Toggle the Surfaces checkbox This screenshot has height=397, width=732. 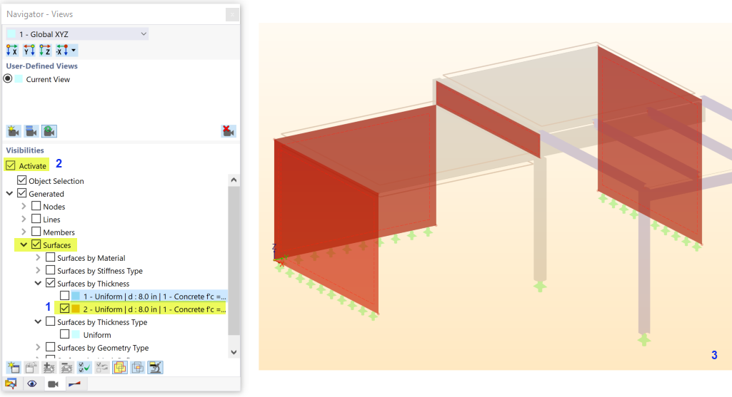point(36,244)
